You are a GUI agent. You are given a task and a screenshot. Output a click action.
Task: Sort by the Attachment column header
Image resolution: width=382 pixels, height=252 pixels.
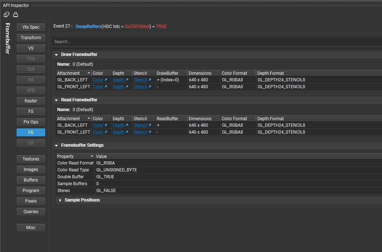pos(68,73)
